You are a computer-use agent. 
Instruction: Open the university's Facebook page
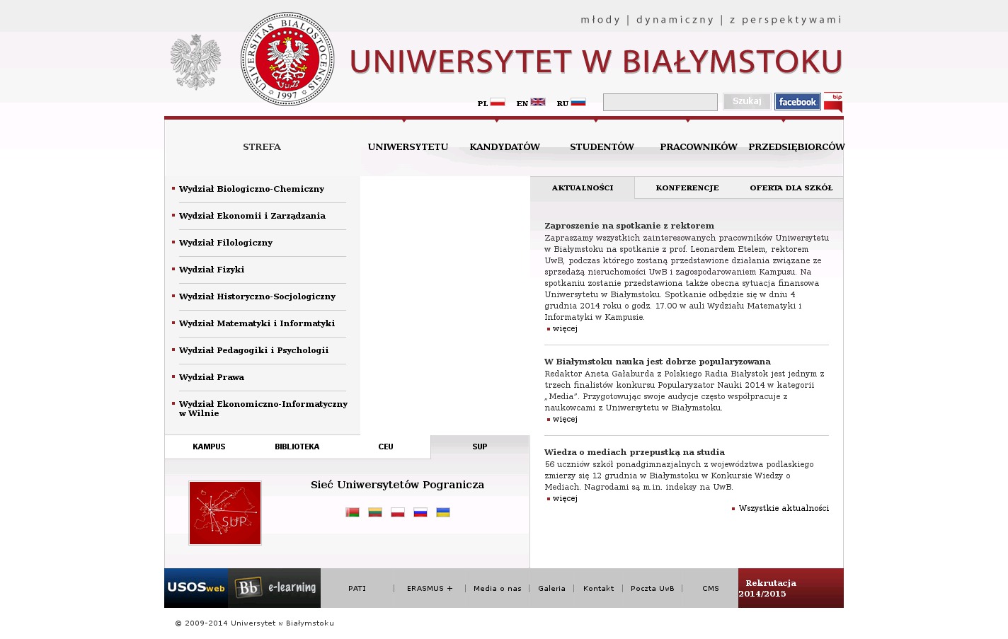click(x=798, y=102)
